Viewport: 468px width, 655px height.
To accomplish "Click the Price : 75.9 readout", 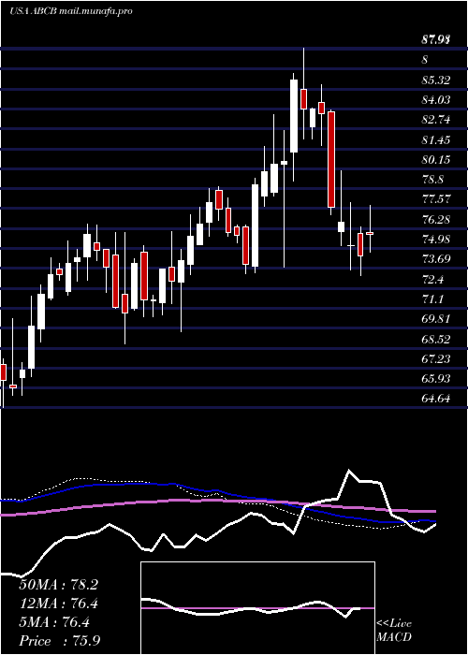I will click(x=58, y=641).
